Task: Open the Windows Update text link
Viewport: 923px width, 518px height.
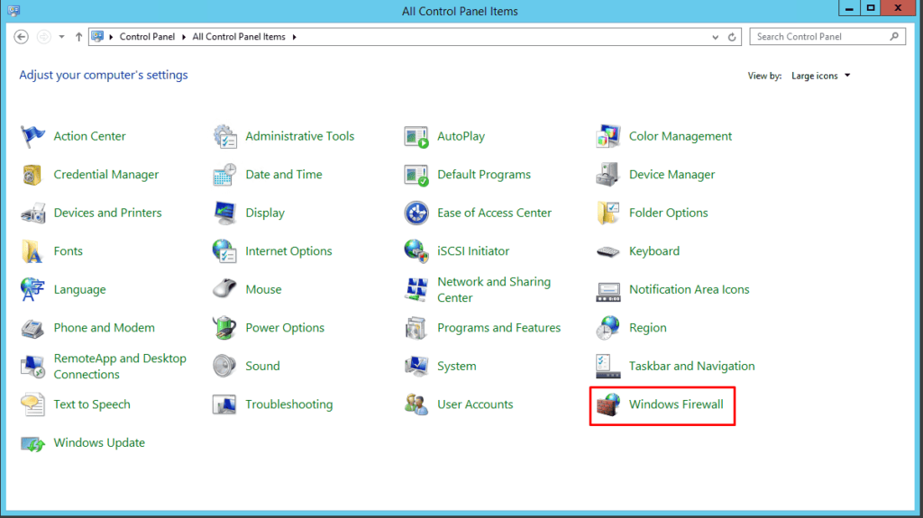Action: pyautogui.click(x=99, y=442)
